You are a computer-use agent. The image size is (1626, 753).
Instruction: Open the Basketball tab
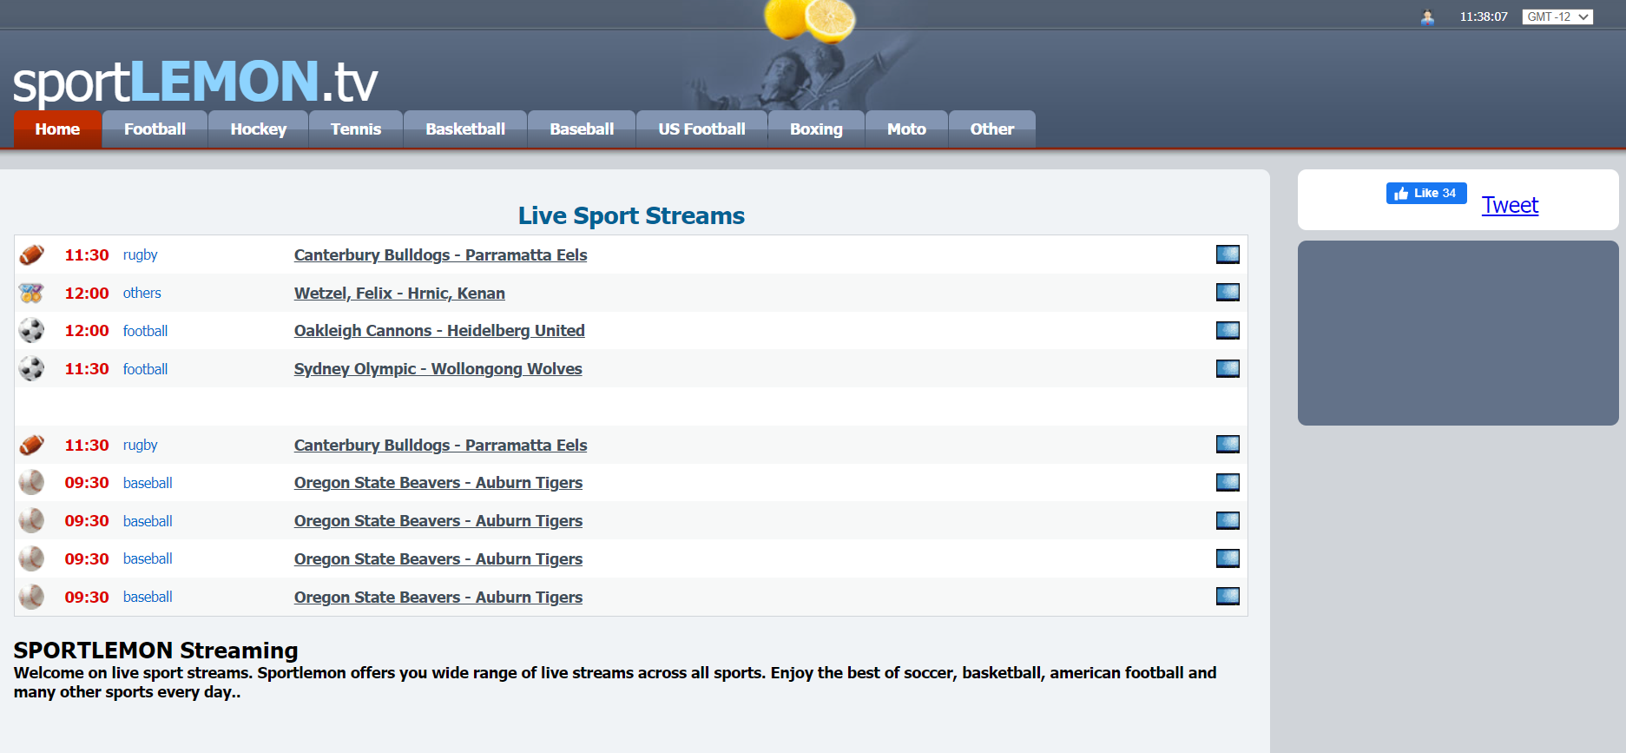(x=465, y=129)
